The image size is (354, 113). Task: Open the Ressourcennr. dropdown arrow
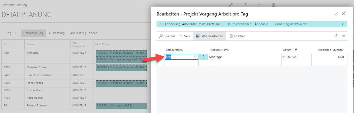(195, 57)
